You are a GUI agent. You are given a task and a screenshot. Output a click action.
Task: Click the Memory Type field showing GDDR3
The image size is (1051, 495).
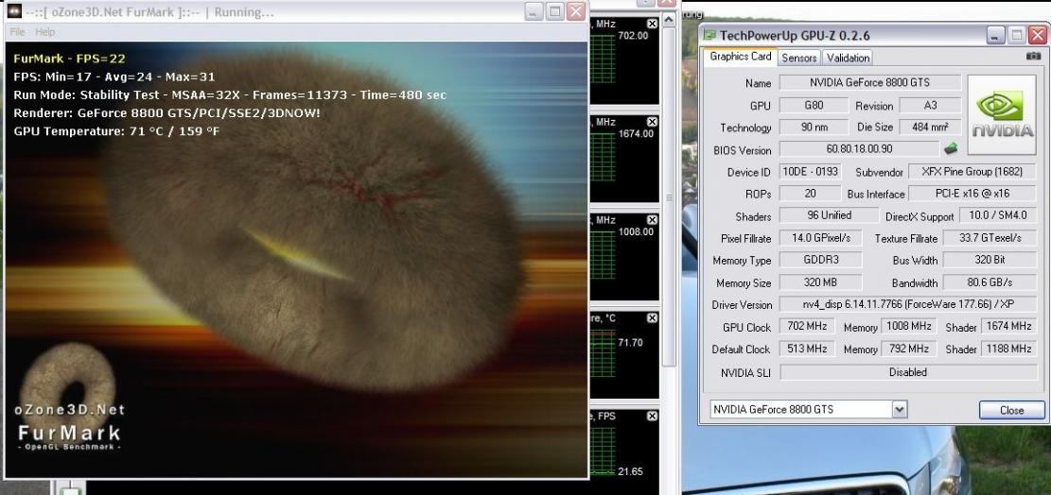[821, 260]
